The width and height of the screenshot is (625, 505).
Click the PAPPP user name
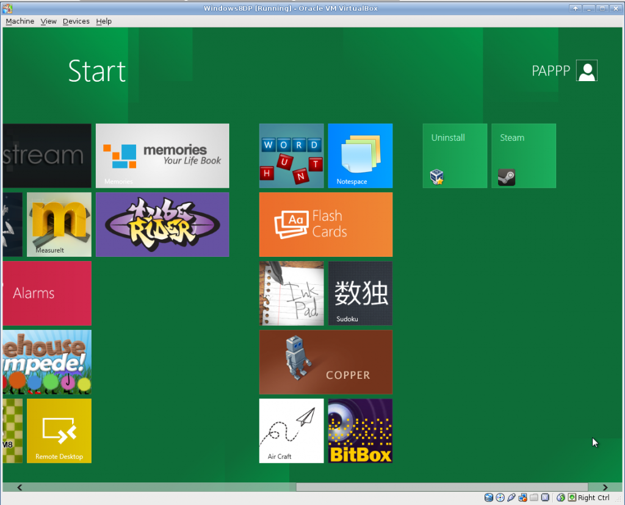tap(551, 71)
